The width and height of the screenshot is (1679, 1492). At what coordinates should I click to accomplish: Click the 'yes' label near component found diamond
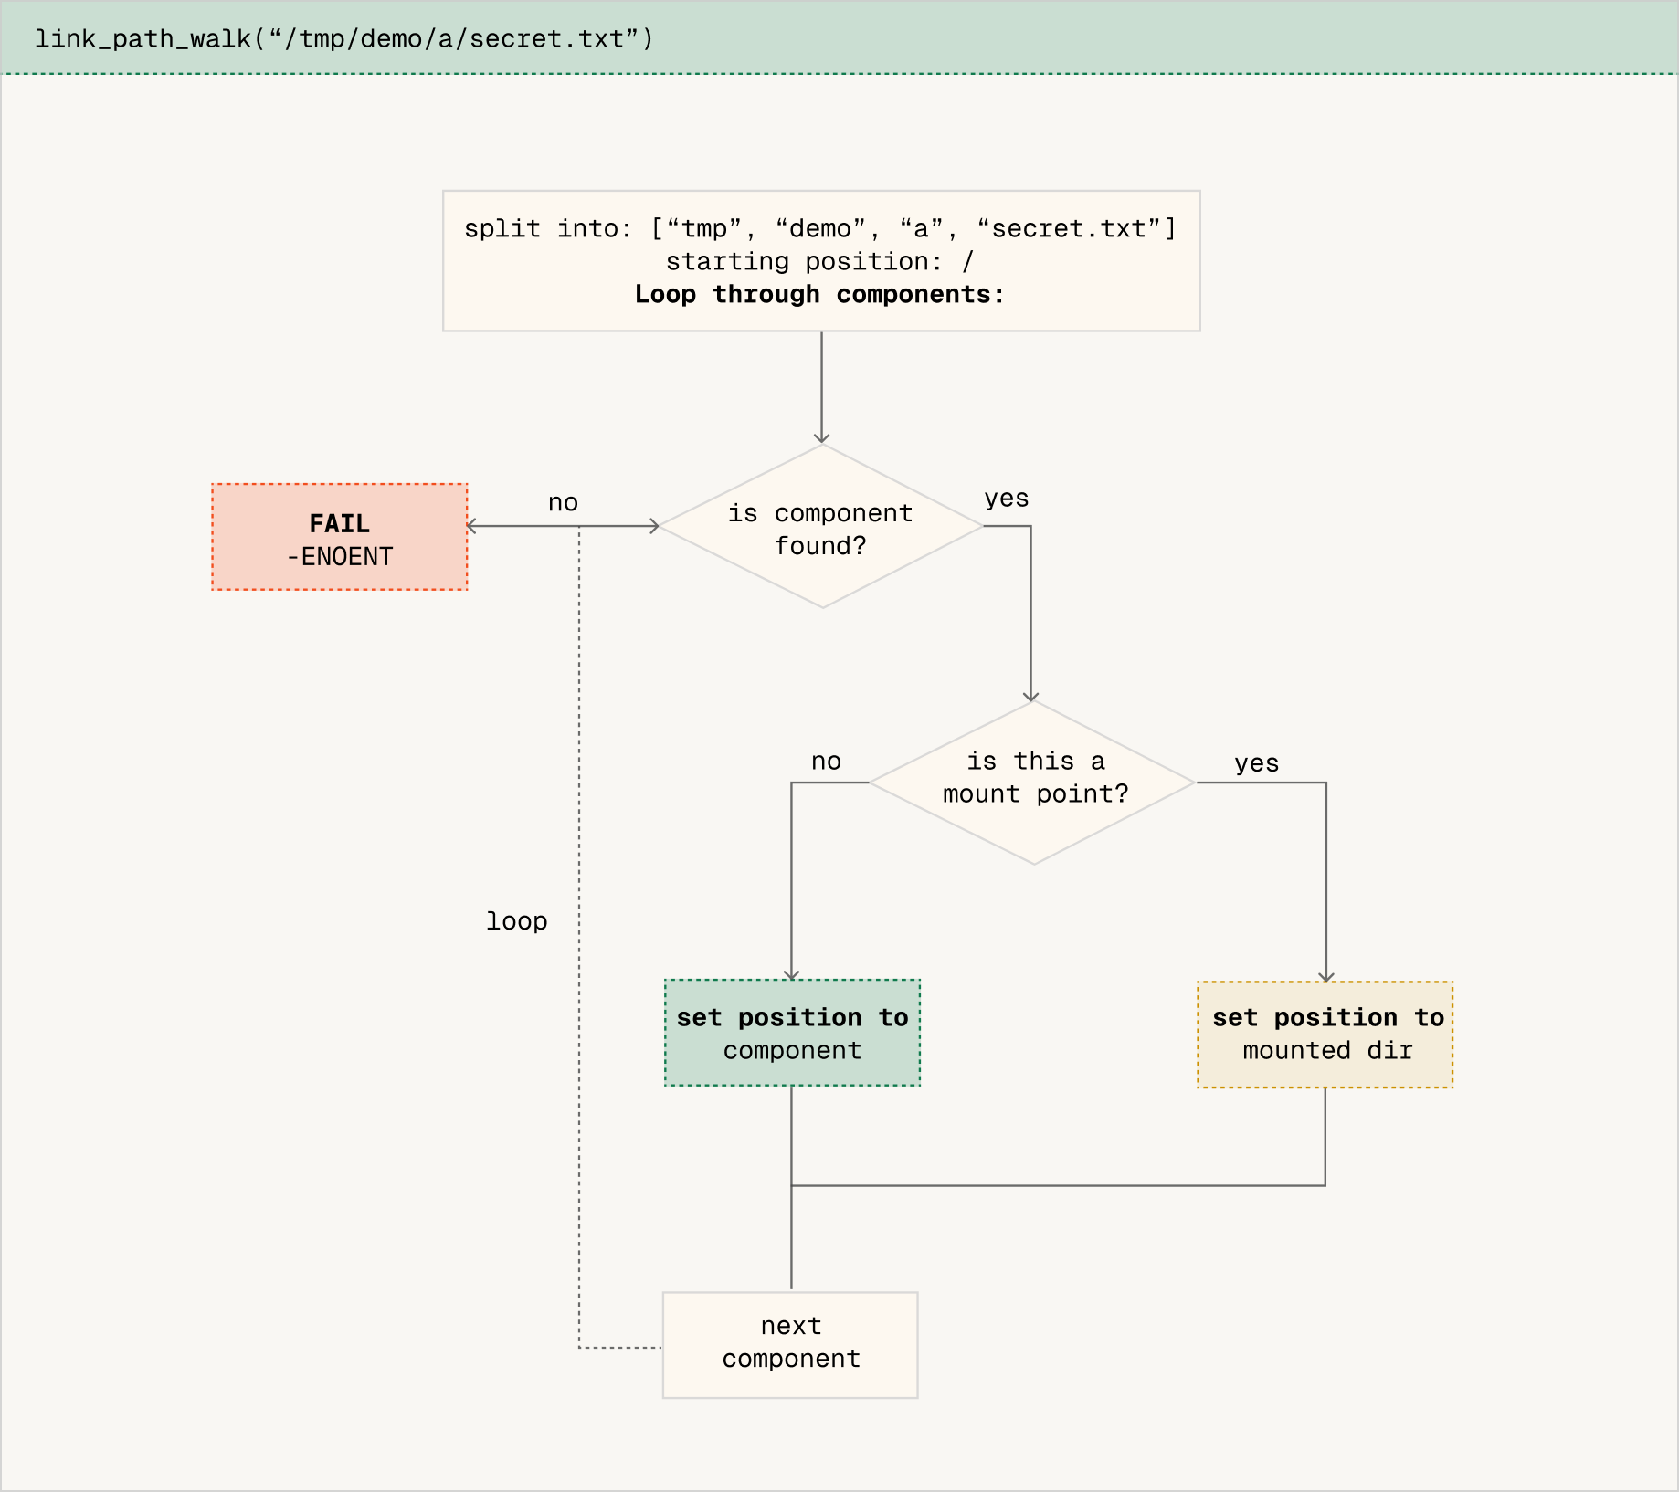pyautogui.click(x=1006, y=499)
